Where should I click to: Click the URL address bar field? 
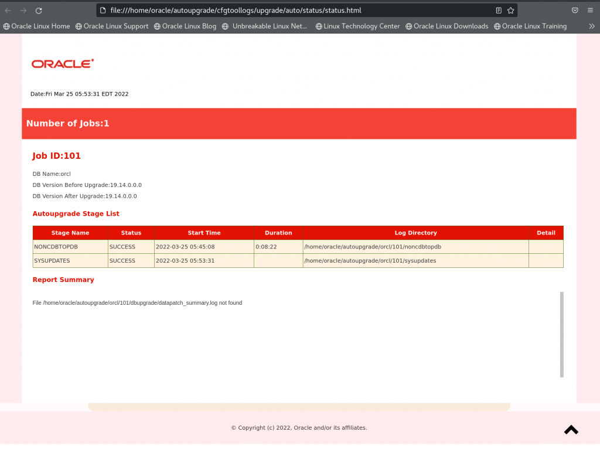click(x=293, y=11)
